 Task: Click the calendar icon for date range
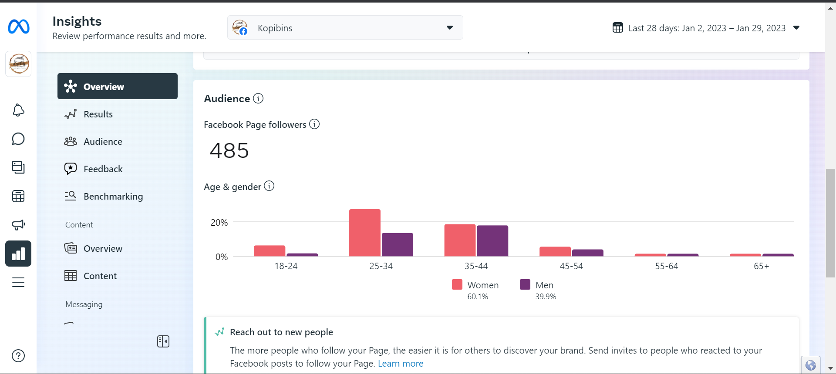617,28
